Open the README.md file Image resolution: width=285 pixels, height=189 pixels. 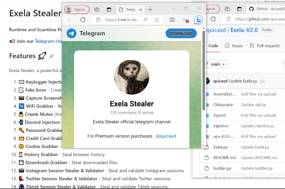(224, 157)
